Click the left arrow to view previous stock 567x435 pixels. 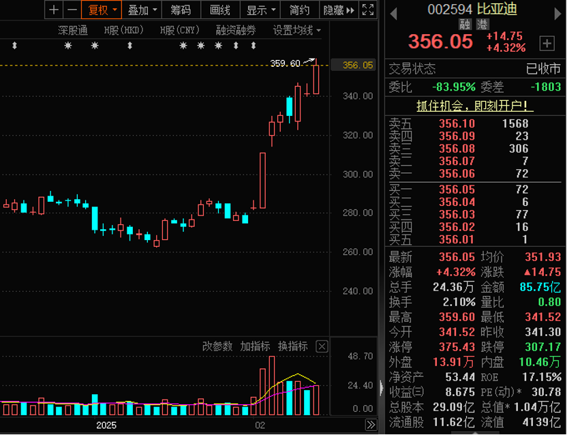coord(393,12)
